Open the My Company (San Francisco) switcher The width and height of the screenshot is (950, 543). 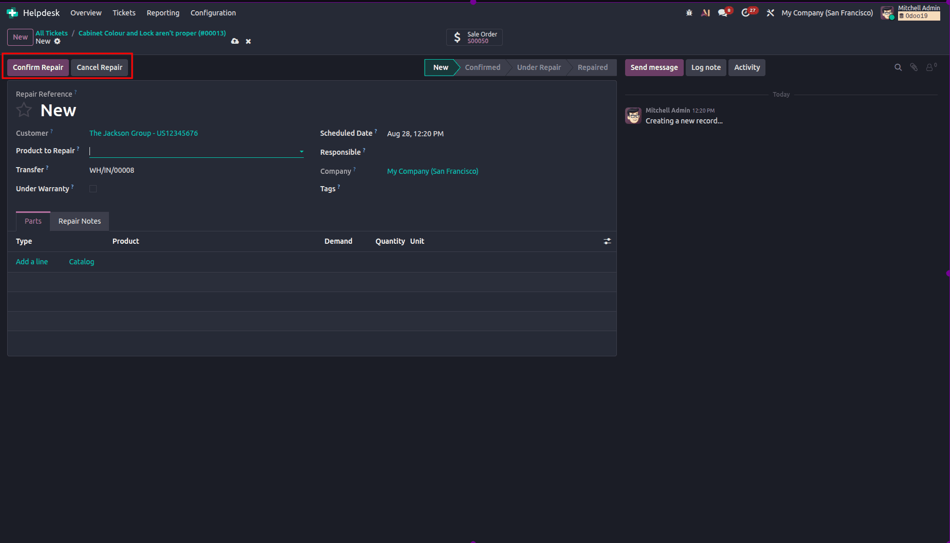pyautogui.click(x=827, y=13)
